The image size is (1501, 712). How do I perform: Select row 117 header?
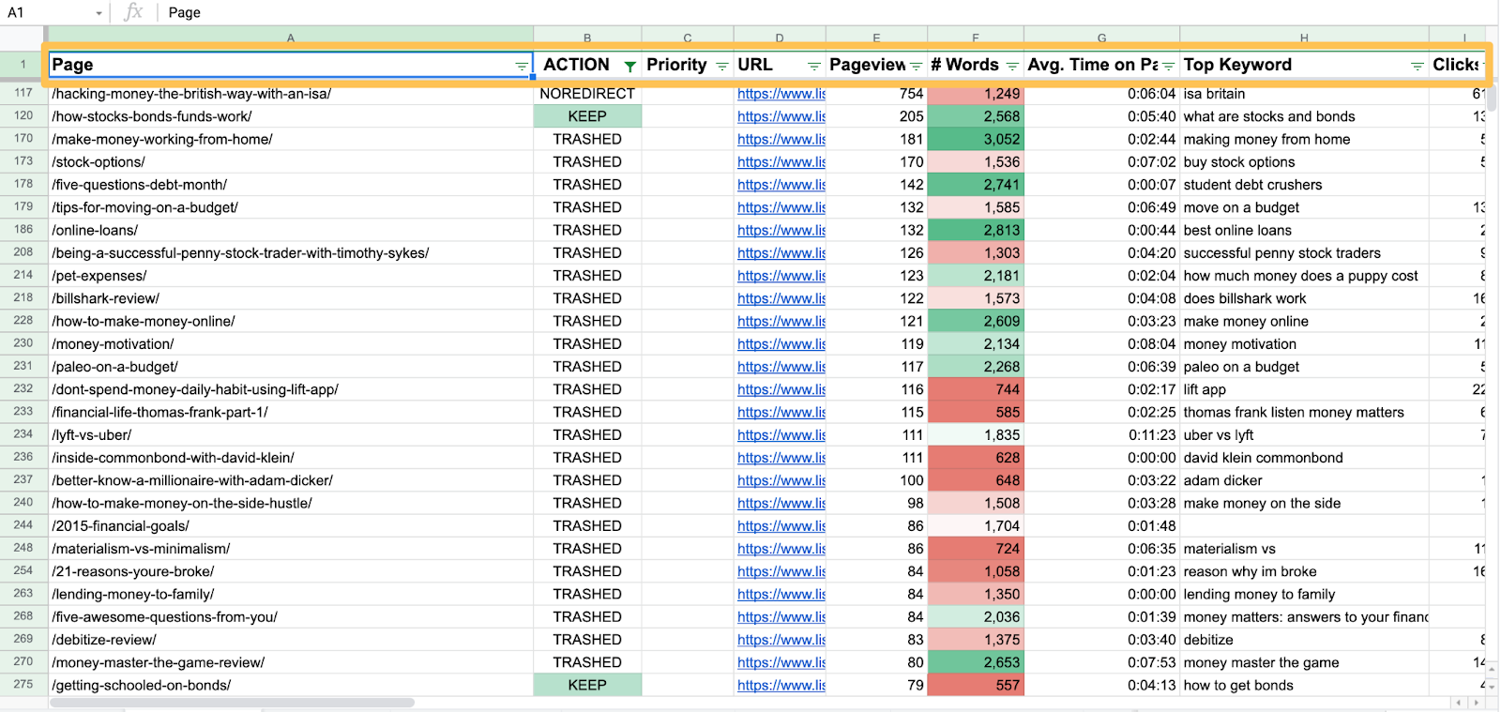[23, 93]
